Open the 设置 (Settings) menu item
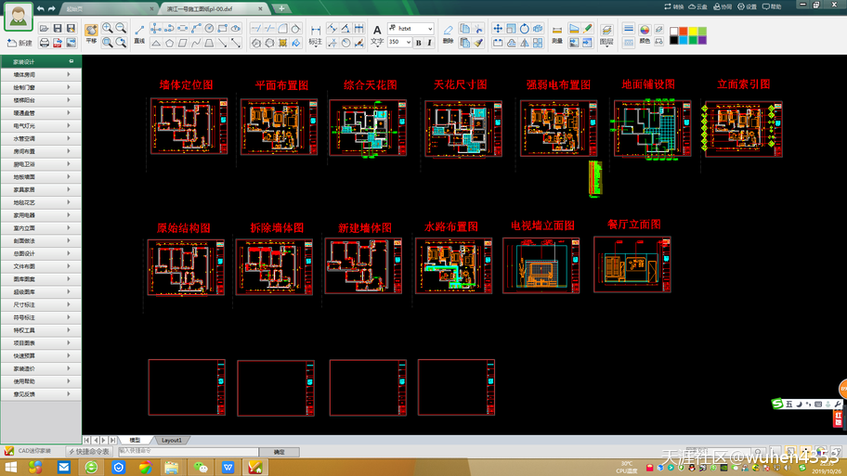This screenshot has height=476, width=847. click(x=749, y=6)
